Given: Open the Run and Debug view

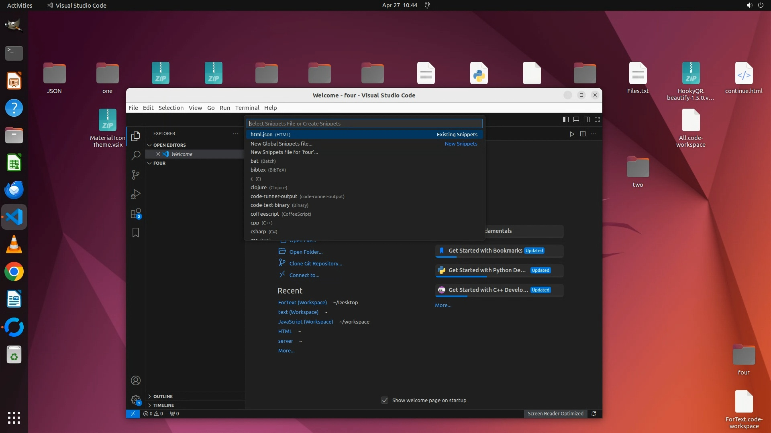Looking at the screenshot, I should click(136, 194).
